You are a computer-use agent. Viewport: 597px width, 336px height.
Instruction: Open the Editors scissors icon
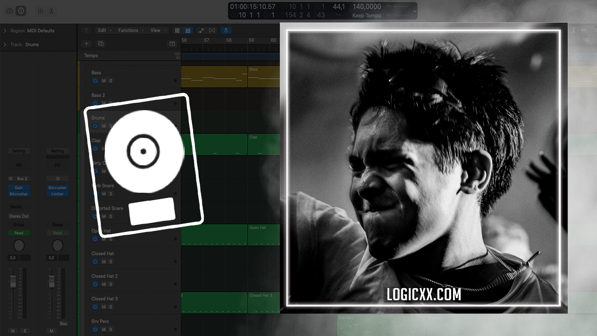pos(51,11)
